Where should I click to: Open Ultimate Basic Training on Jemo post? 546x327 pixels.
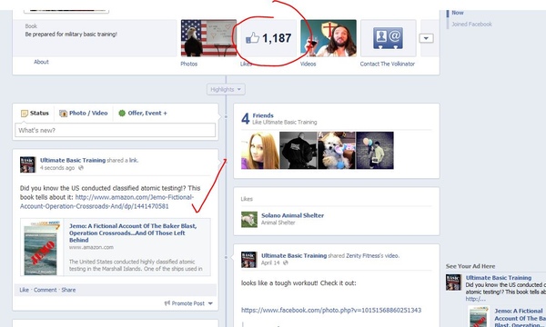click(73, 160)
